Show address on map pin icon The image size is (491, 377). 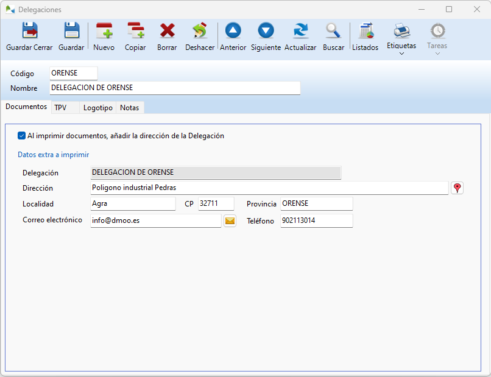(x=457, y=188)
